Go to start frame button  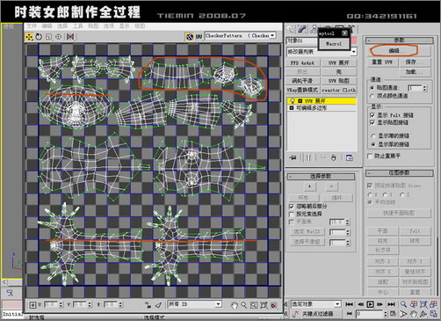pyautogui.click(x=349, y=304)
